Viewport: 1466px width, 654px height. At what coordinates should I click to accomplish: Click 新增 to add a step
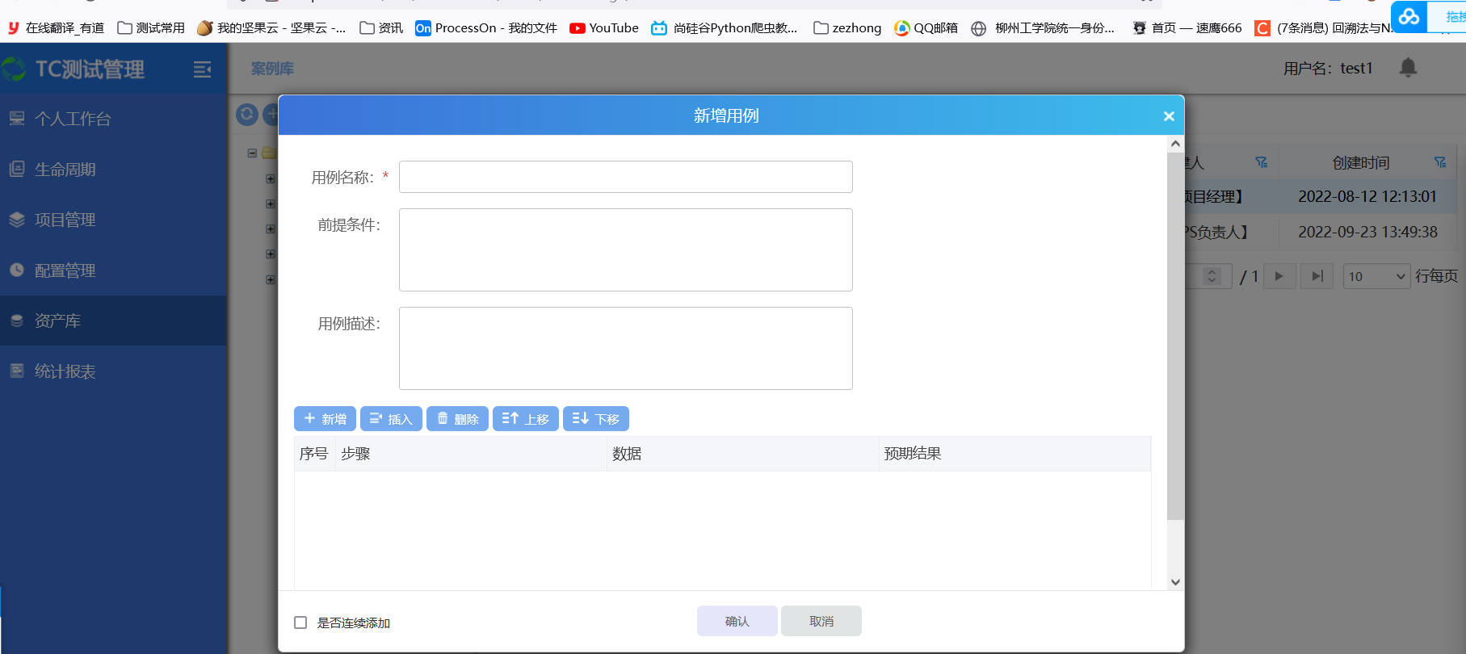point(325,419)
